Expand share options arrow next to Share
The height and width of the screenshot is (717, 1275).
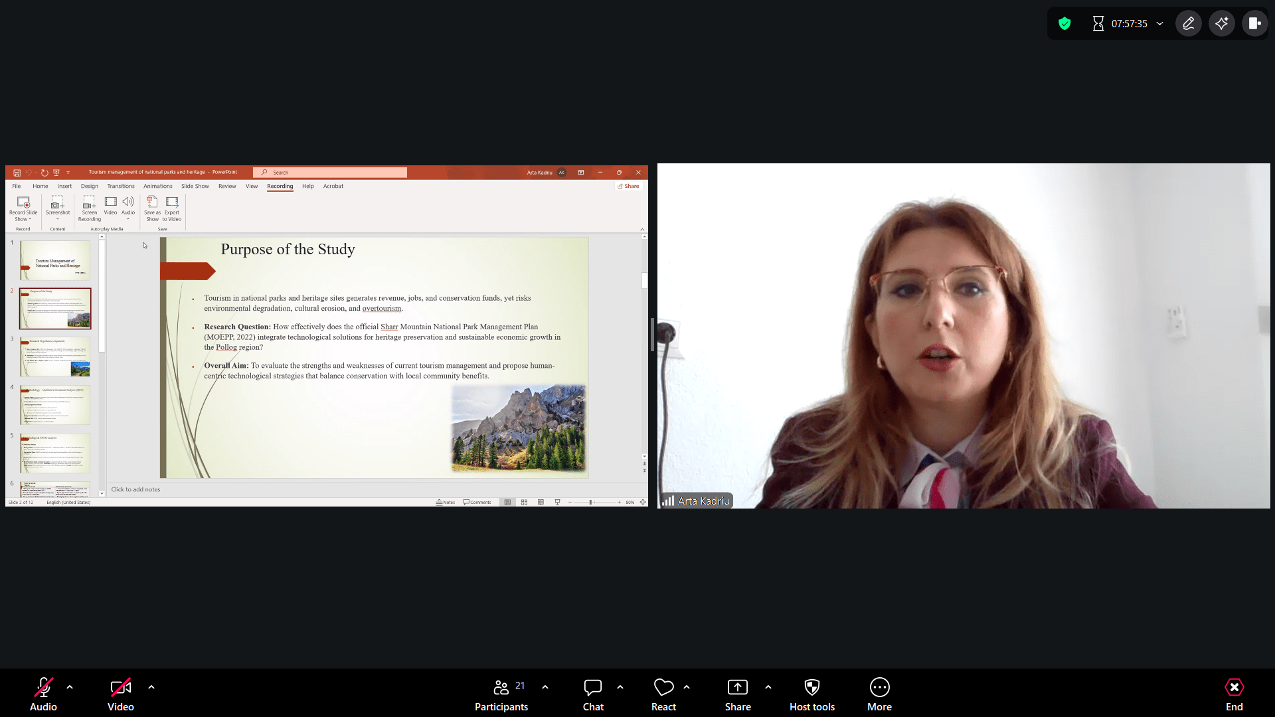click(x=768, y=687)
